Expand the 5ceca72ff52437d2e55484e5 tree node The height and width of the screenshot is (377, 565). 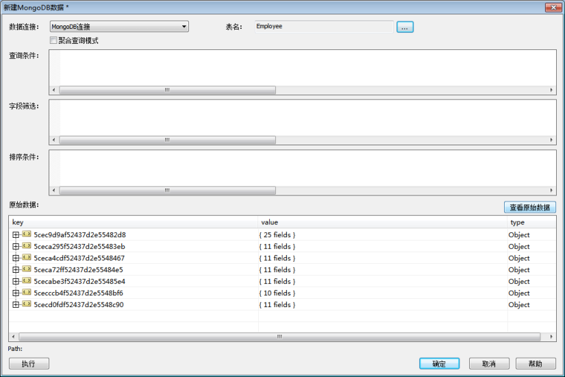(16, 269)
